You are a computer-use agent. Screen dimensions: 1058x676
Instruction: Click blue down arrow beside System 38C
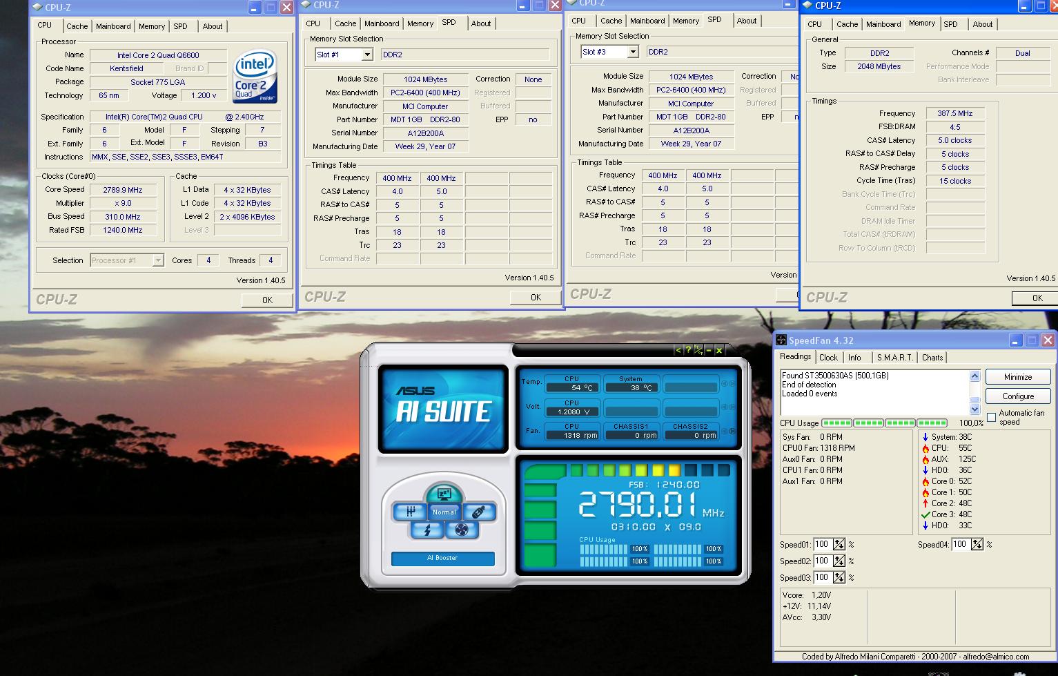[925, 437]
